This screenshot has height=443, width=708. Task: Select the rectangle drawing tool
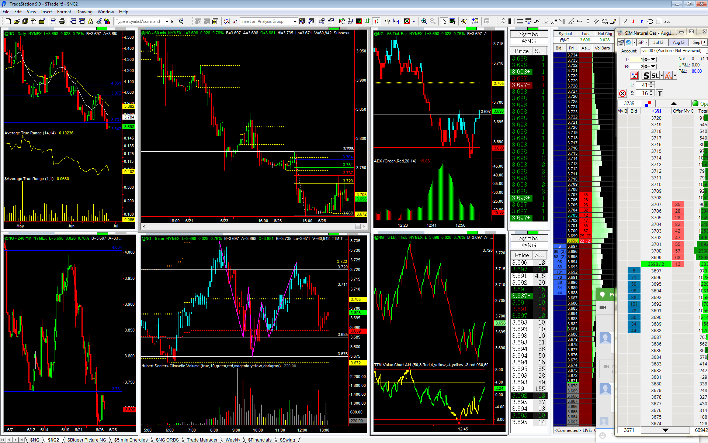coord(659,21)
